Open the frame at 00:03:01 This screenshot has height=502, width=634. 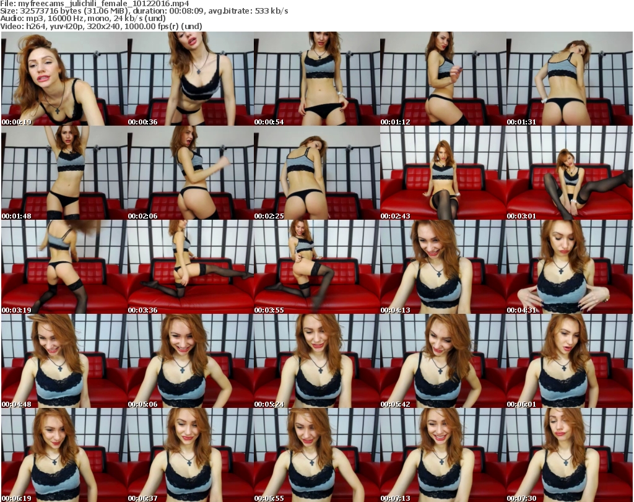point(569,173)
